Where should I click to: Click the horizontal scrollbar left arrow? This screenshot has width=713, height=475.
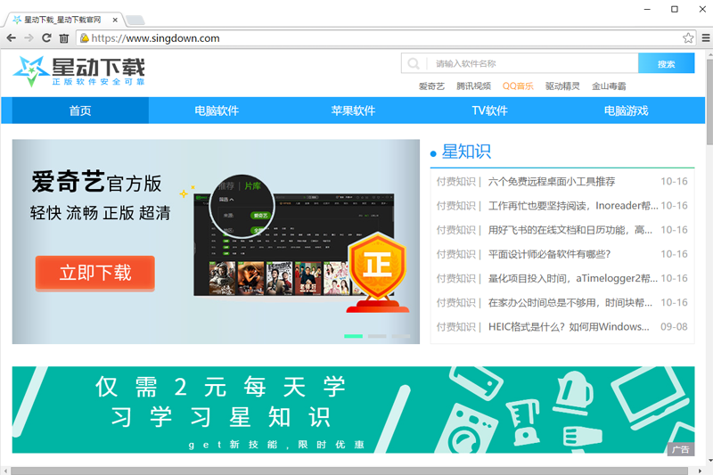pos(5,471)
